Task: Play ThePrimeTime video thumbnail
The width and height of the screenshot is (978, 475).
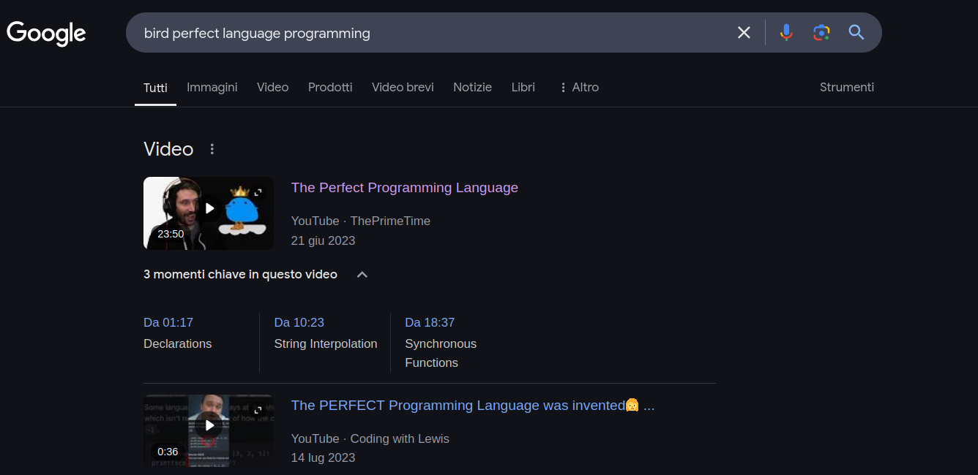Action: (209, 213)
